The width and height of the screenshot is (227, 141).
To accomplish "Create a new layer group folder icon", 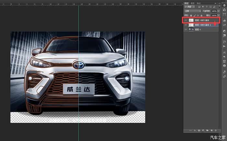I will point(208,130).
